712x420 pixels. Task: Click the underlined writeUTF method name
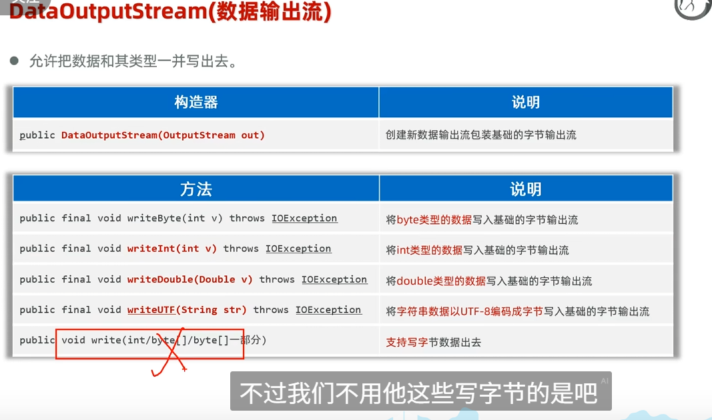coord(151,310)
